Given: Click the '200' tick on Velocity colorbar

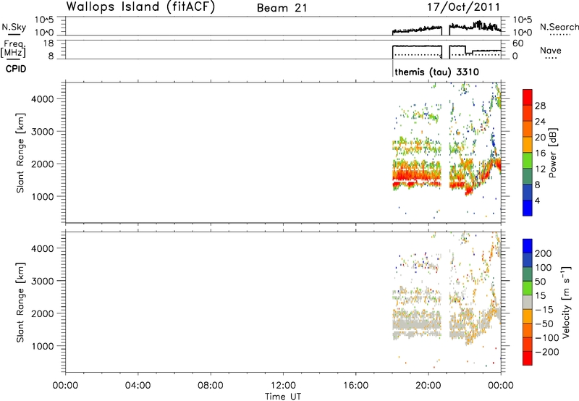Looking at the screenshot, I should click(543, 253).
